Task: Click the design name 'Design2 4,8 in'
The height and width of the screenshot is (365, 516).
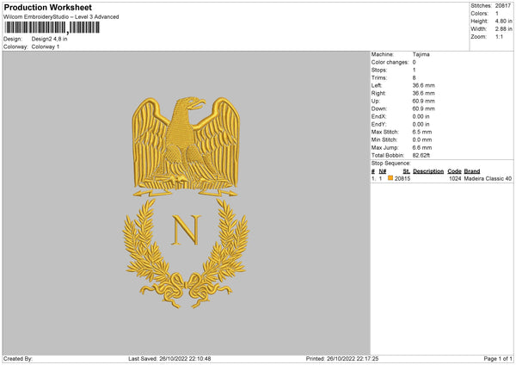Action: [x=49, y=39]
